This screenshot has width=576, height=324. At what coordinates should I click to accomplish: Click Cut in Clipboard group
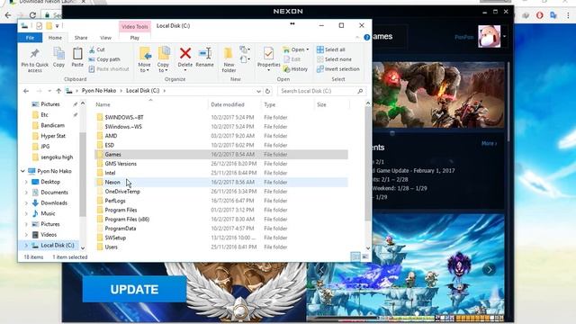click(x=97, y=49)
